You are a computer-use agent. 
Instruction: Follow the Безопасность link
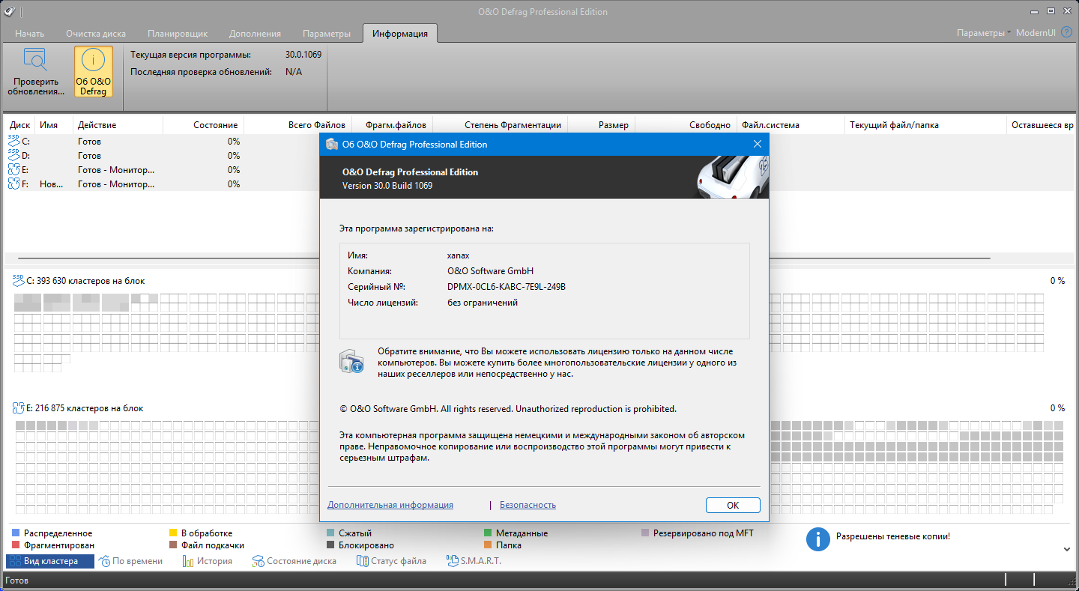pos(528,505)
